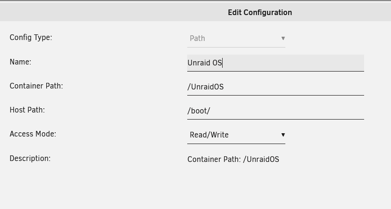Screen dimensions: 391x209
Task: Place cursor on the /UnraidOS text in Container Path
Action: (x=206, y=87)
